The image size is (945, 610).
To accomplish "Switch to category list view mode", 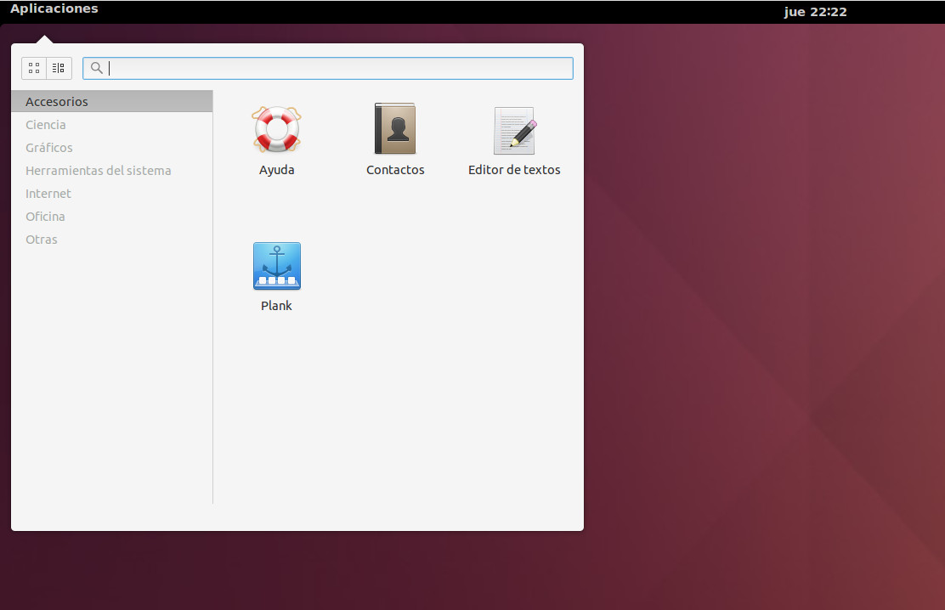I will coord(59,68).
